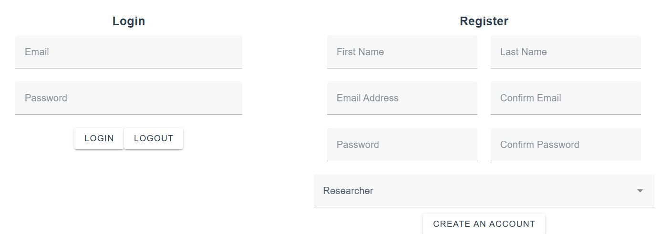
Task: Click the Researcher dropdown arrow icon
Action: point(640,191)
